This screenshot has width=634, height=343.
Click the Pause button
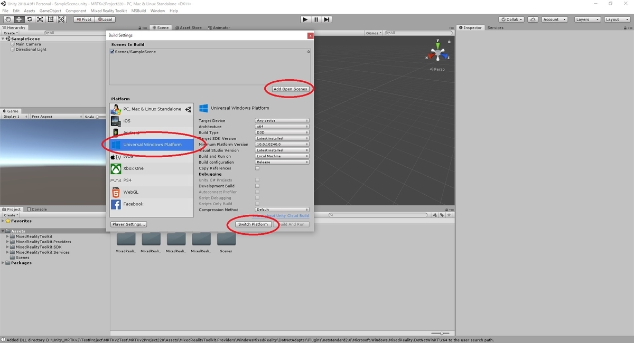316,20
